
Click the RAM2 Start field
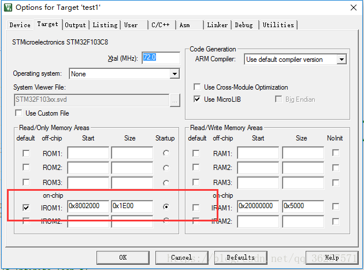[x=258, y=168]
